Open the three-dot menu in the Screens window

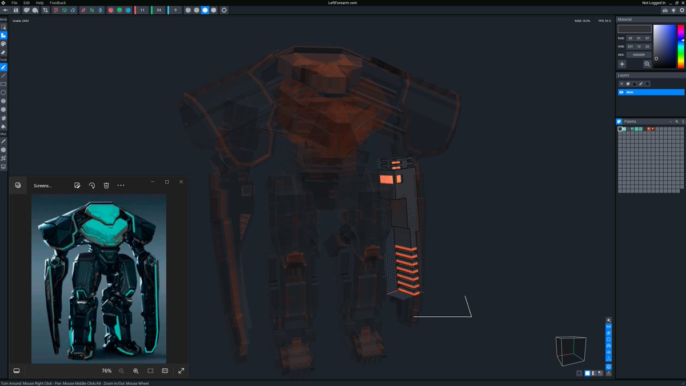pos(121,185)
